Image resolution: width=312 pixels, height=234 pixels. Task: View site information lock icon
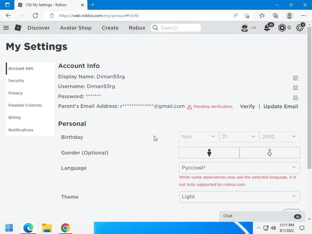click(52, 16)
